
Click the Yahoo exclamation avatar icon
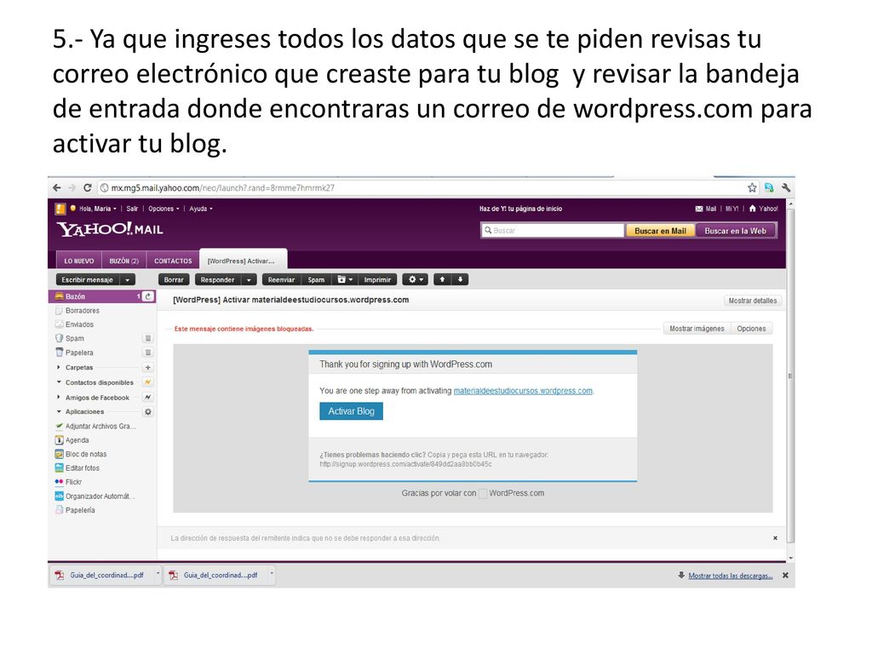coord(60,209)
